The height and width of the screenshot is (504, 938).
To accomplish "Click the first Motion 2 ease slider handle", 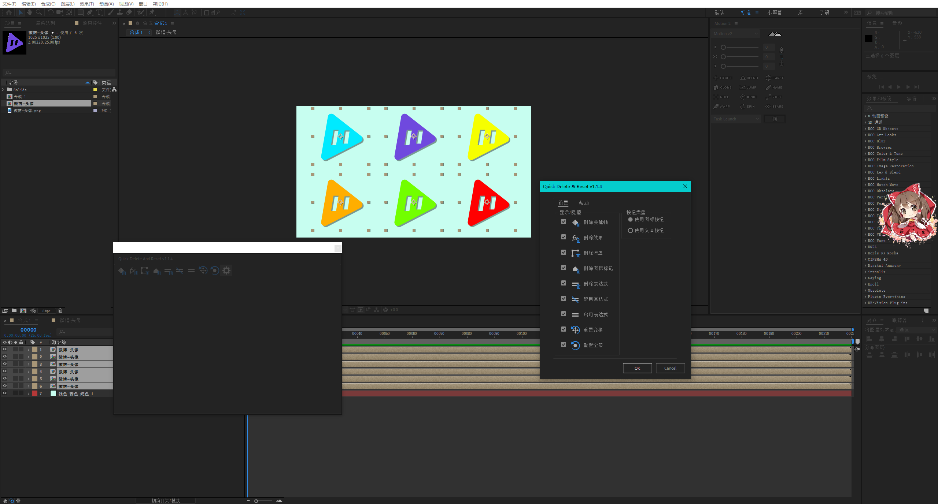I will point(723,47).
